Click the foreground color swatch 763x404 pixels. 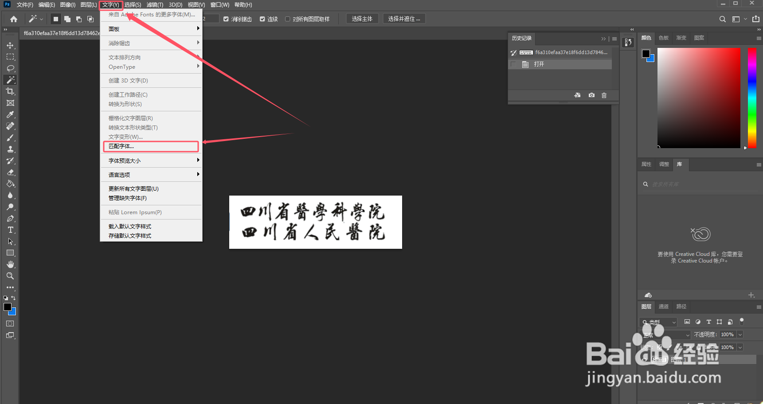point(8,307)
